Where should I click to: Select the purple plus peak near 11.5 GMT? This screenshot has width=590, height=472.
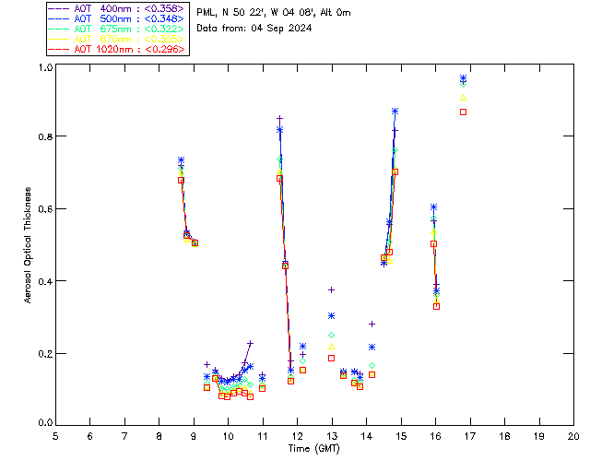pos(279,119)
